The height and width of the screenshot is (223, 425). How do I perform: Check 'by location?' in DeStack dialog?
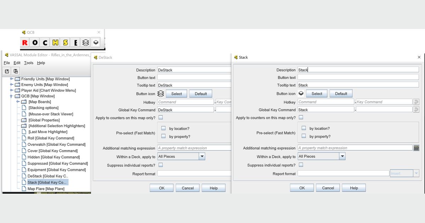click(x=164, y=128)
